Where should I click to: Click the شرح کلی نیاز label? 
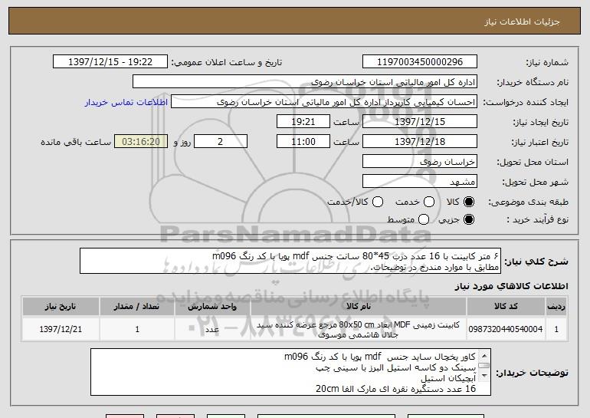pos(536,262)
